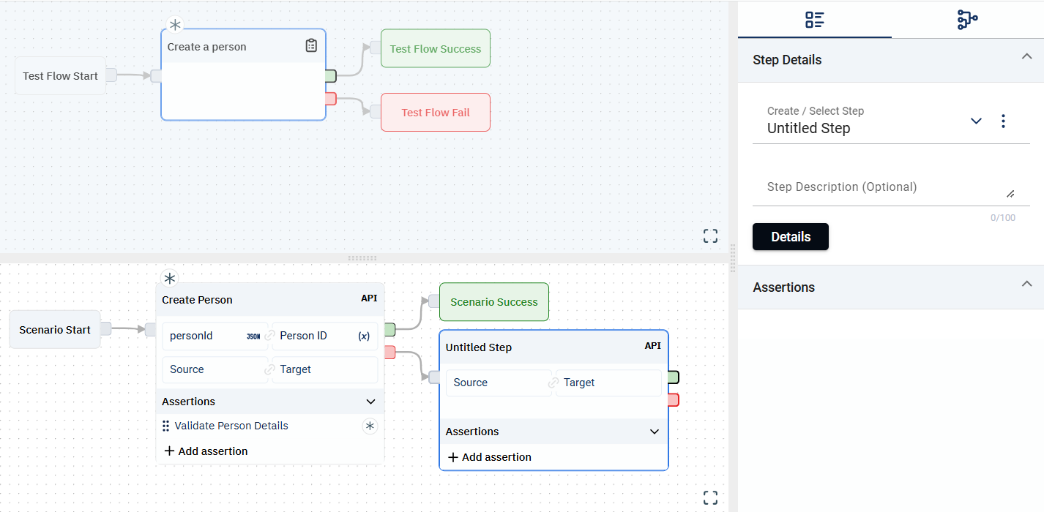Screen dimensions: 1044x512
Task: Click the horizontal divider handle between the canvases
Action: click(362, 258)
